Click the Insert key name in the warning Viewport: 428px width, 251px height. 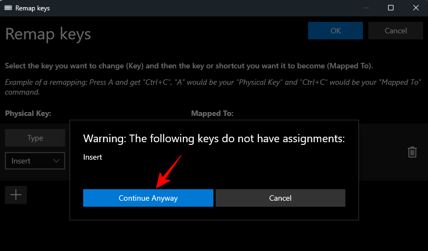coord(92,157)
